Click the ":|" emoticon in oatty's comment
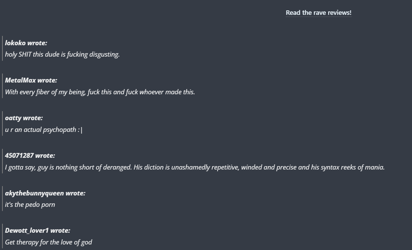Screen dimensions: 412x250 80,130
